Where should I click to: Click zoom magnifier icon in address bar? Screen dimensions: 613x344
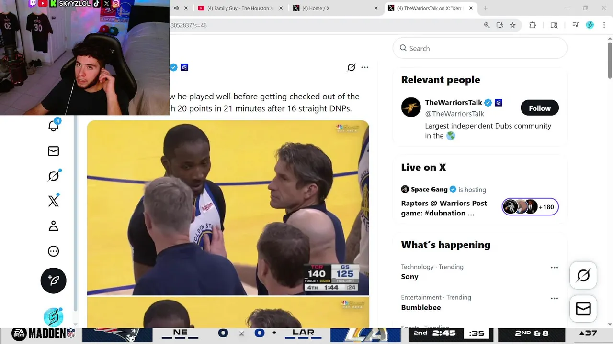pyautogui.click(x=487, y=25)
